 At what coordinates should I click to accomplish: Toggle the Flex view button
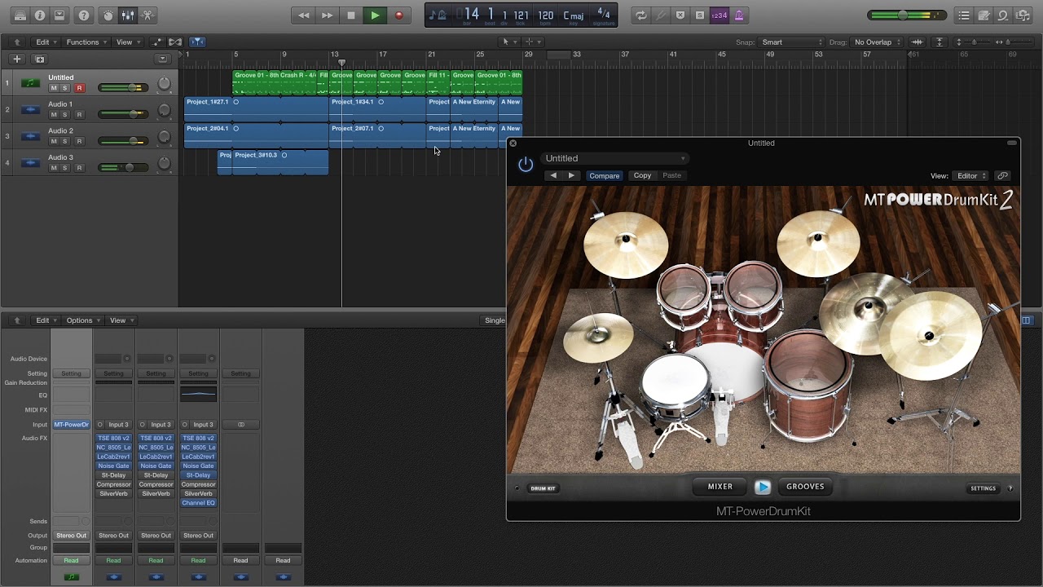[174, 42]
